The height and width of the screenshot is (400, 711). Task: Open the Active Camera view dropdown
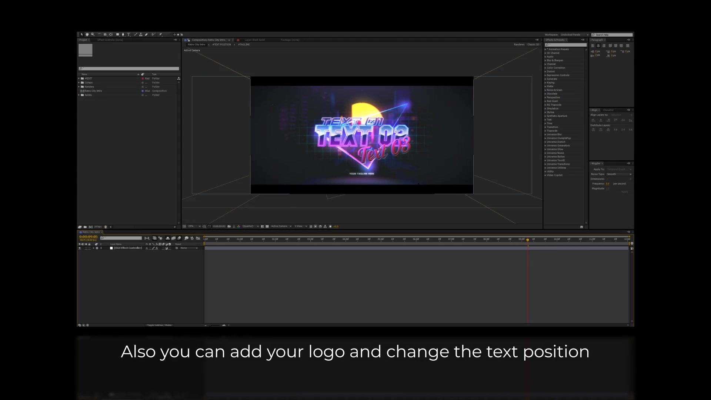pos(281,226)
